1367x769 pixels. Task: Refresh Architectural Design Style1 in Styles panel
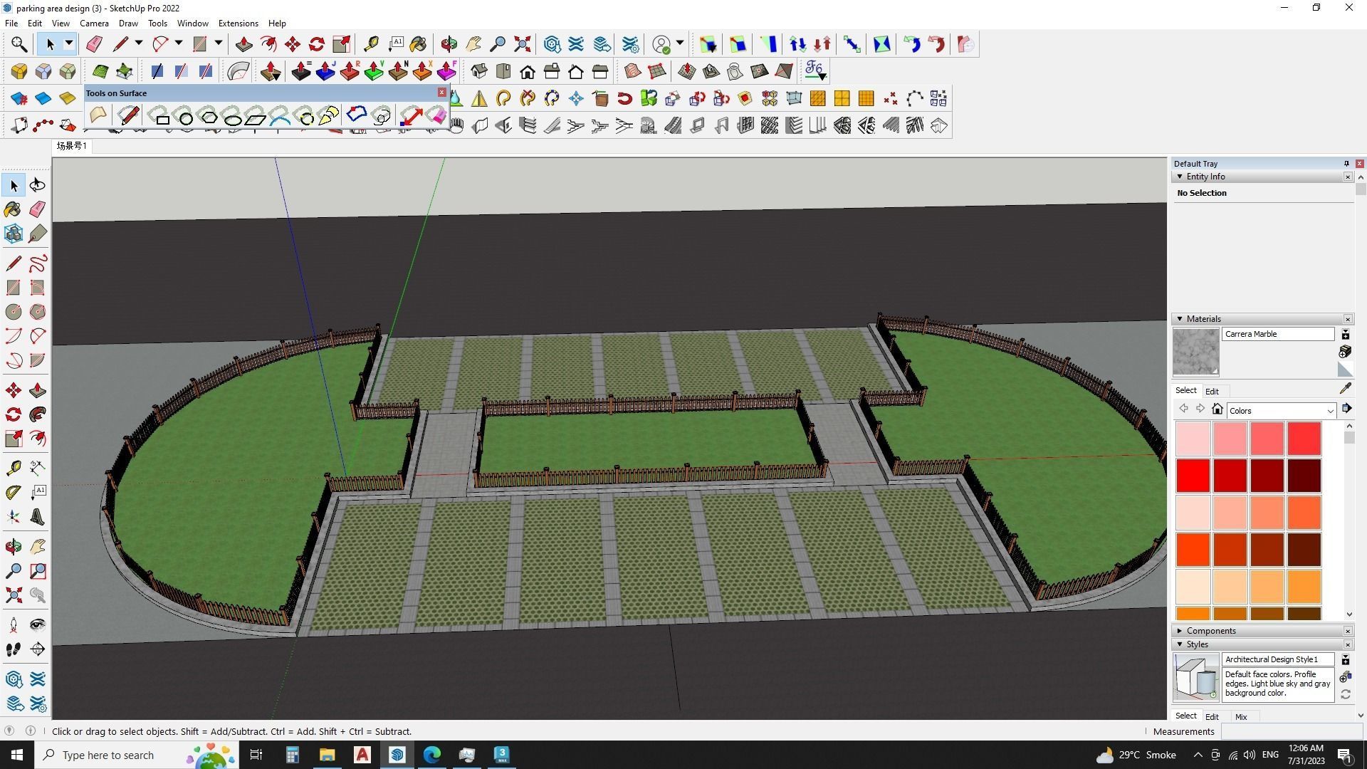[x=1346, y=694]
